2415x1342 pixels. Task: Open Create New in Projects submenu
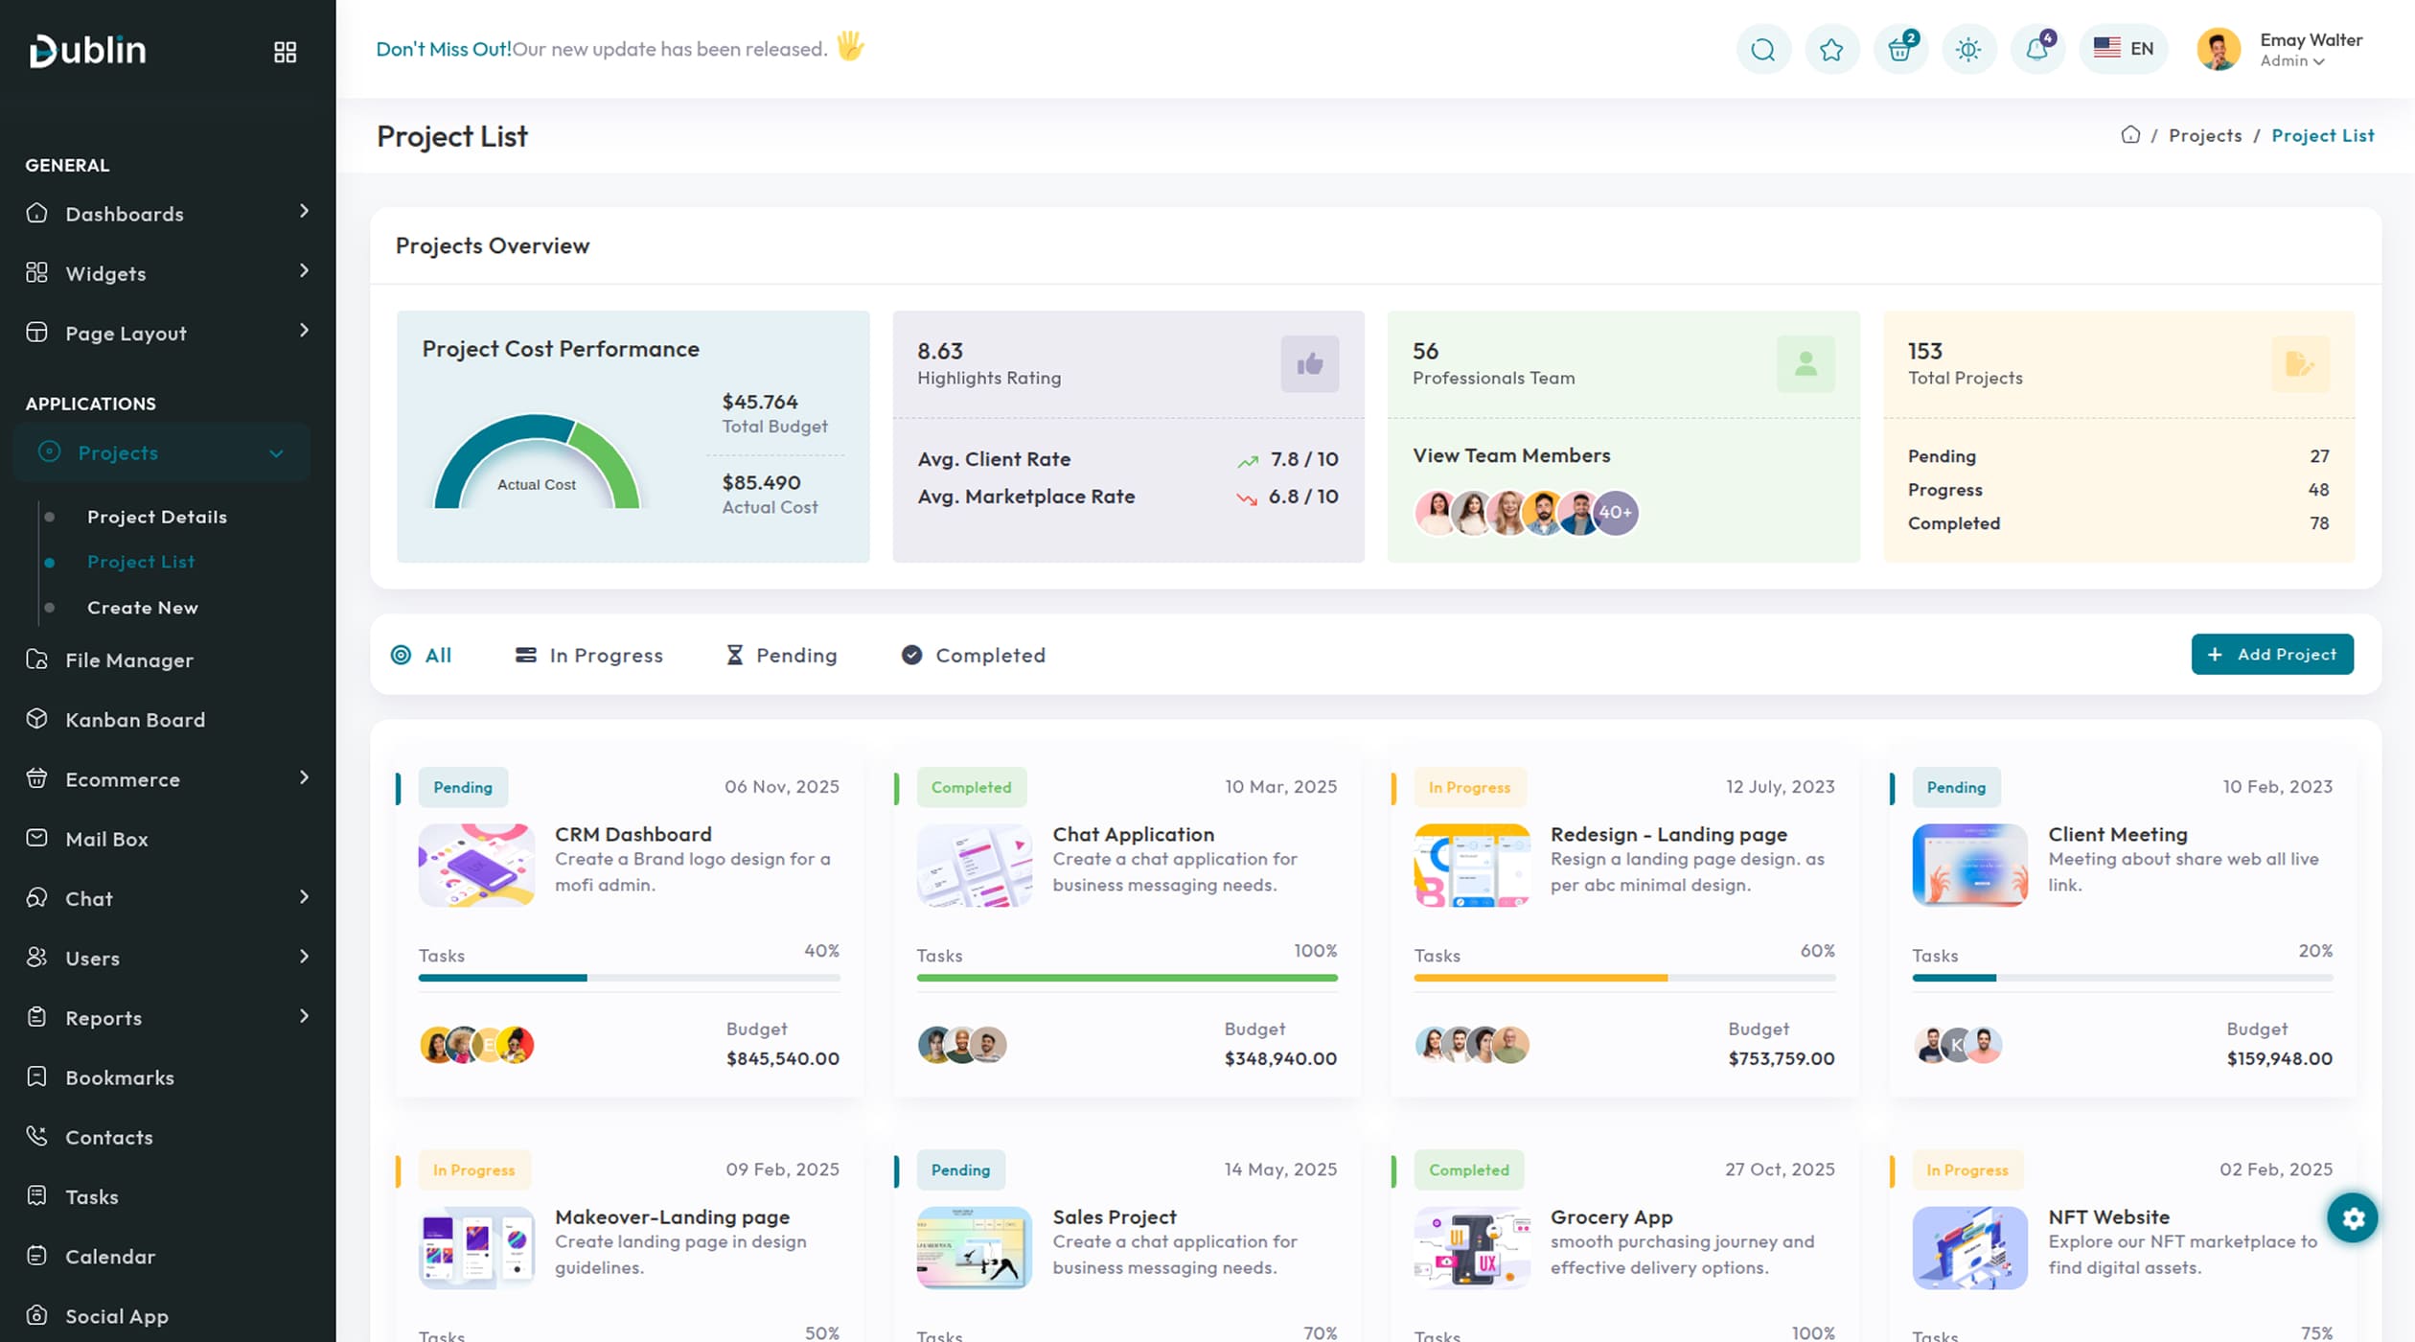pos(142,608)
